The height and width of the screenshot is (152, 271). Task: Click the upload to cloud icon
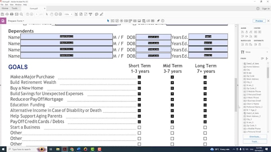click(7, 14)
